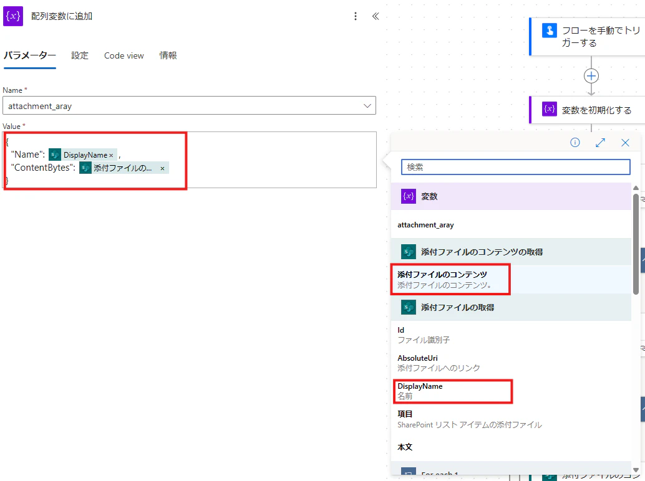
Task: Switch to the パラメーター tab
Action: coord(29,55)
